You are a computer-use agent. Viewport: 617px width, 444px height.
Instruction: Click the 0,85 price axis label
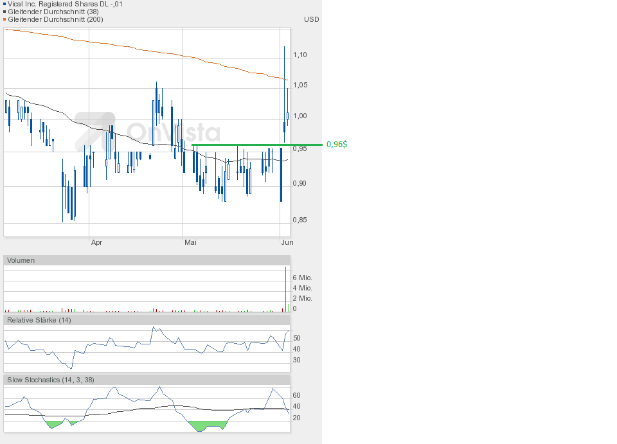pyautogui.click(x=300, y=220)
